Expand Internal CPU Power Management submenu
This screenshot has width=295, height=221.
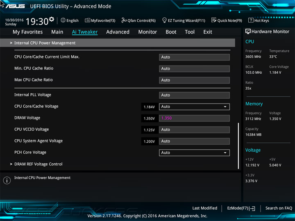click(118, 43)
